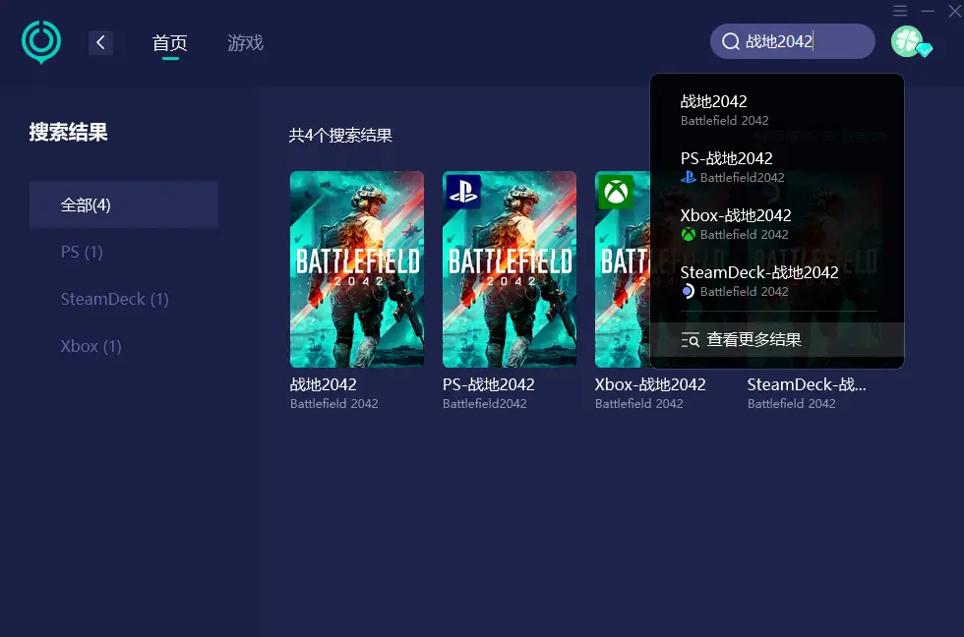
Task: Click 查看更多结果 to view more results
Action: tap(777, 340)
